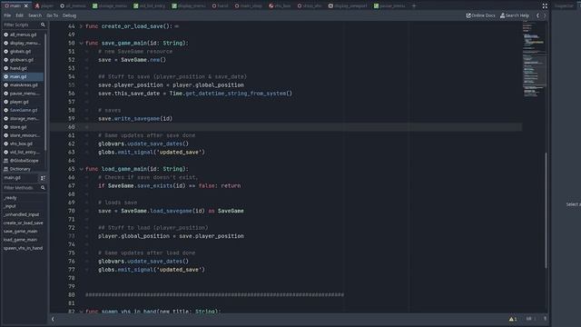Switch to the hand scene tab
This screenshot has width=581, height=327.
tap(220, 6)
